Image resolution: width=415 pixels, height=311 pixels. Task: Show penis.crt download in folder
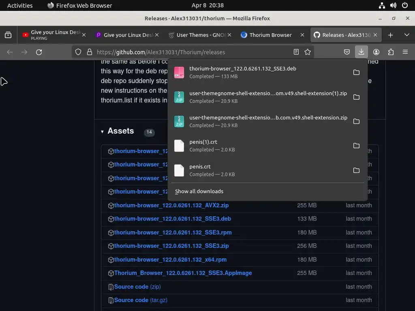[x=356, y=170]
